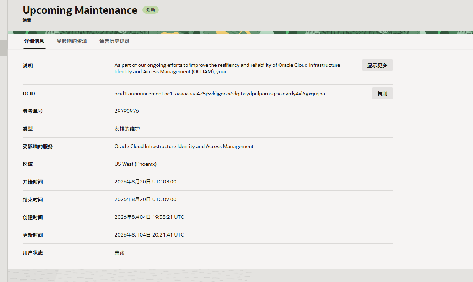Viewport: 473px width, 282px height.
Task: Click the 用户状态 field label
Action: click(x=33, y=253)
